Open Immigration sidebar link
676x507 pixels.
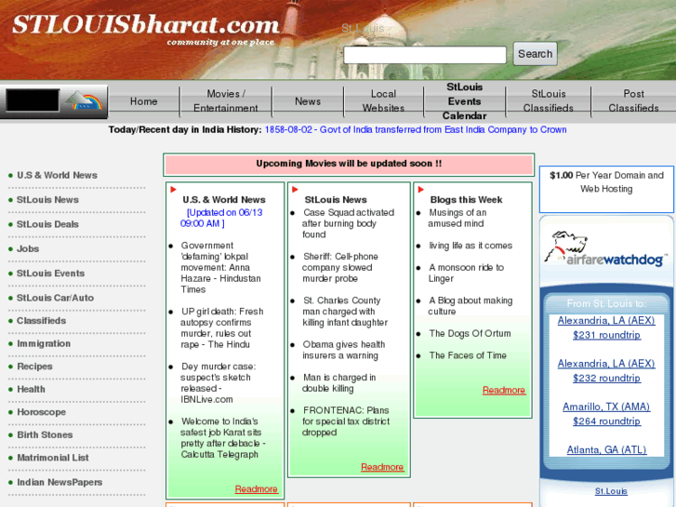tap(44, 344)
